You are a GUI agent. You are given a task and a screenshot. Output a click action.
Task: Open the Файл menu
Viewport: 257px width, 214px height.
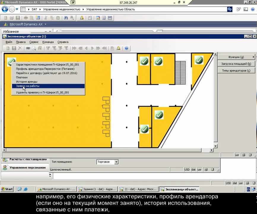pos(9,42)
